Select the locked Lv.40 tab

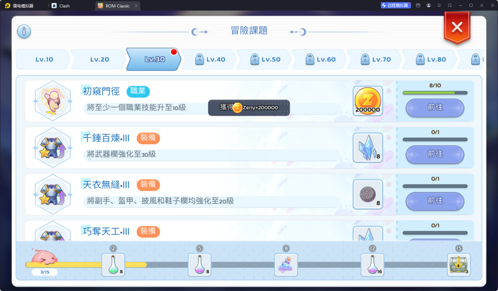210,59
